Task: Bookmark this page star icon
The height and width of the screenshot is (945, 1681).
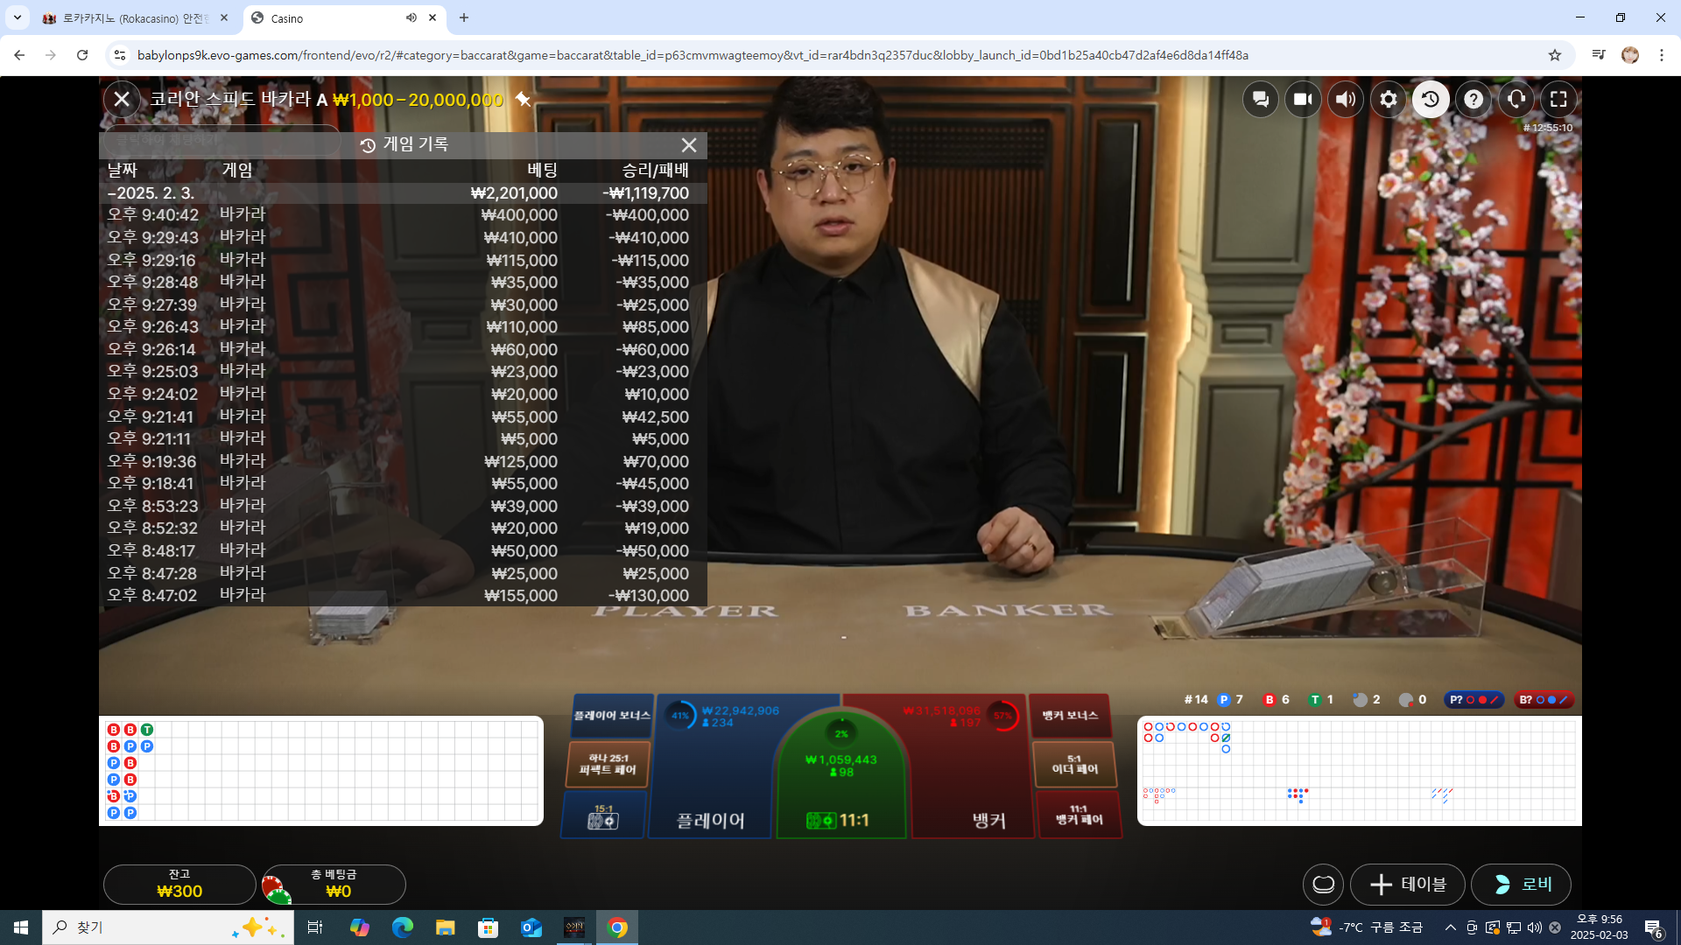Action: (1555, 55)
